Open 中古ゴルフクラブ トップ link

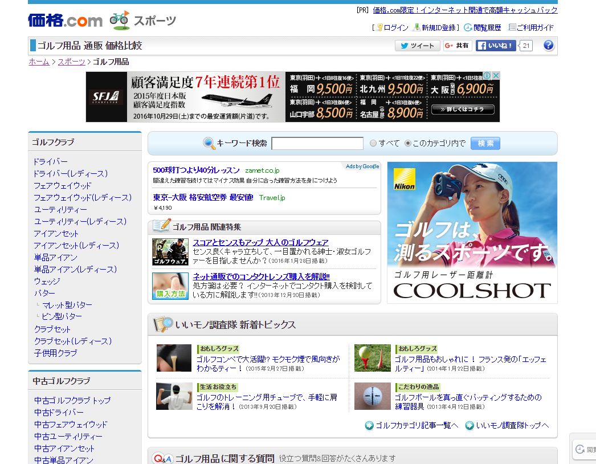pos(72,400)
